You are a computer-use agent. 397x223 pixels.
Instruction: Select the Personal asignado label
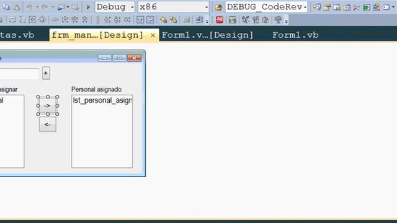pyautogui.click(x=97, y=89)
